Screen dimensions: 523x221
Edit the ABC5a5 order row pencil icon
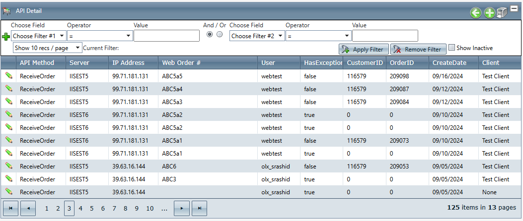pyautogui.click(x=8, y=76)
